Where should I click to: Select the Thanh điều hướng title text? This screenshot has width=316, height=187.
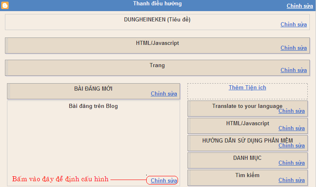pos(157,4)
